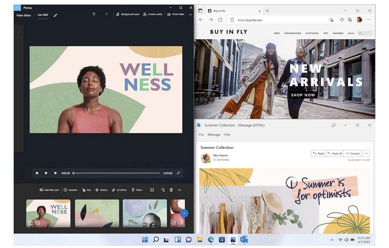
Task: Select the second storyboard clip thumbnail
Action: [x=97, y=213]
